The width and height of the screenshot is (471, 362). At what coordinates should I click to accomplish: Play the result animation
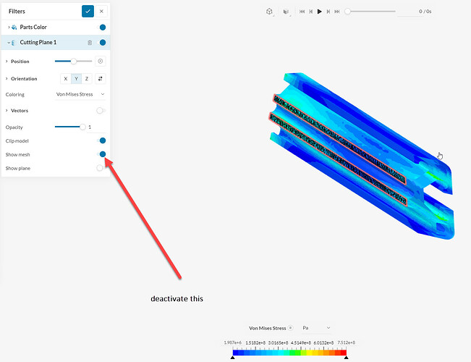pyautogui.click(x=320, y=12)
